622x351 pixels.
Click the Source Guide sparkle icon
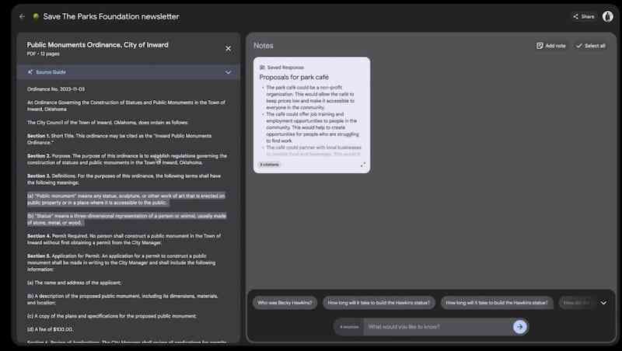pyautogui.click(x=30, y=72)
